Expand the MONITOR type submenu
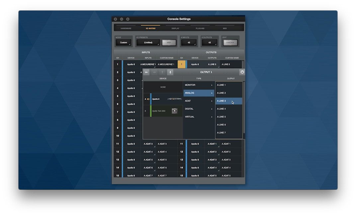Viewport: 356px width, 216px height. [x=199, y=85]
